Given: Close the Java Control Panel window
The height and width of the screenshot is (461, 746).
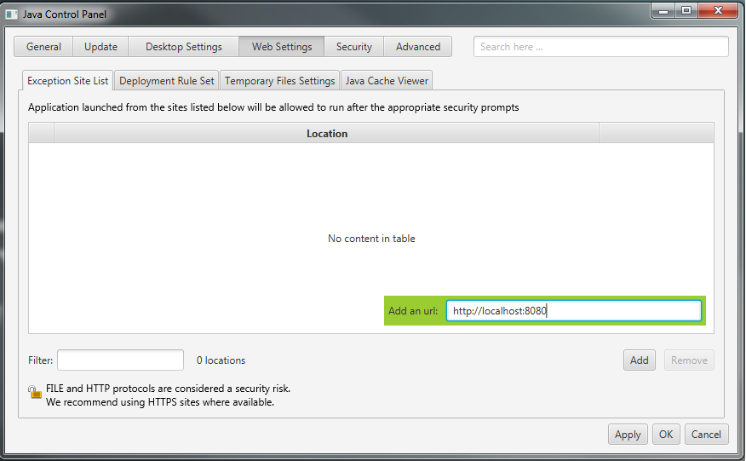Looking at the screenshot, I should [x=714, y=11].
